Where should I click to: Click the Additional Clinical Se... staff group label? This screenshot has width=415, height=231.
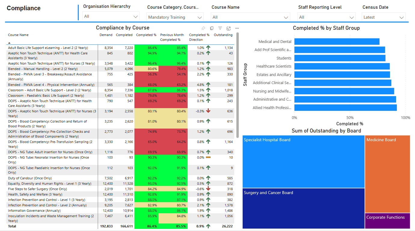272,83
